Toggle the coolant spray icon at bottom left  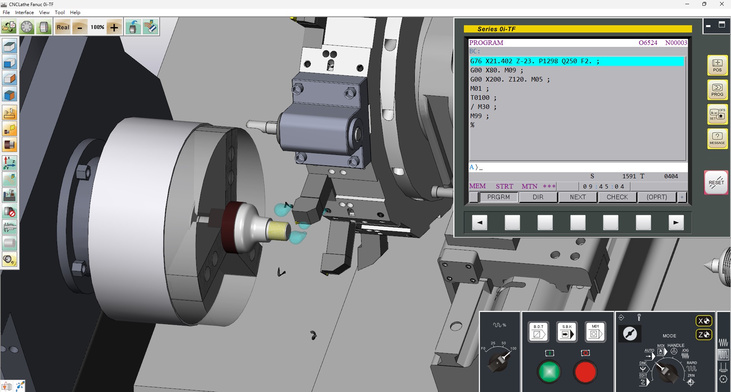click(20, 386)
